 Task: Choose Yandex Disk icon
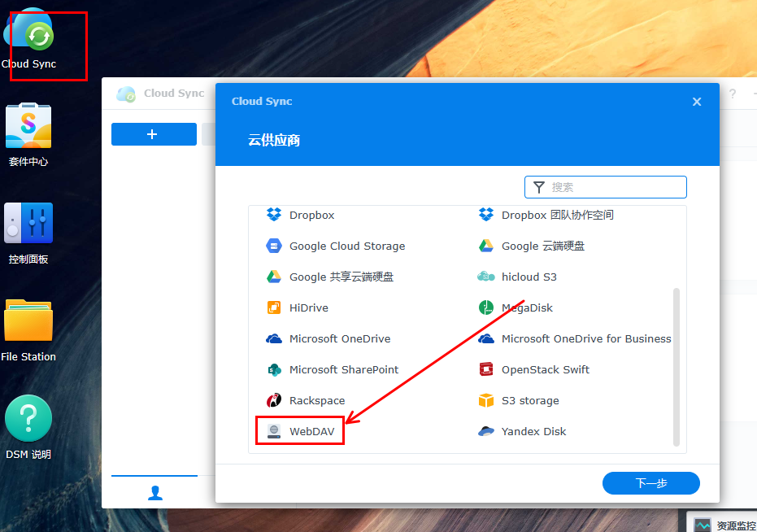(x=486, y=431)
